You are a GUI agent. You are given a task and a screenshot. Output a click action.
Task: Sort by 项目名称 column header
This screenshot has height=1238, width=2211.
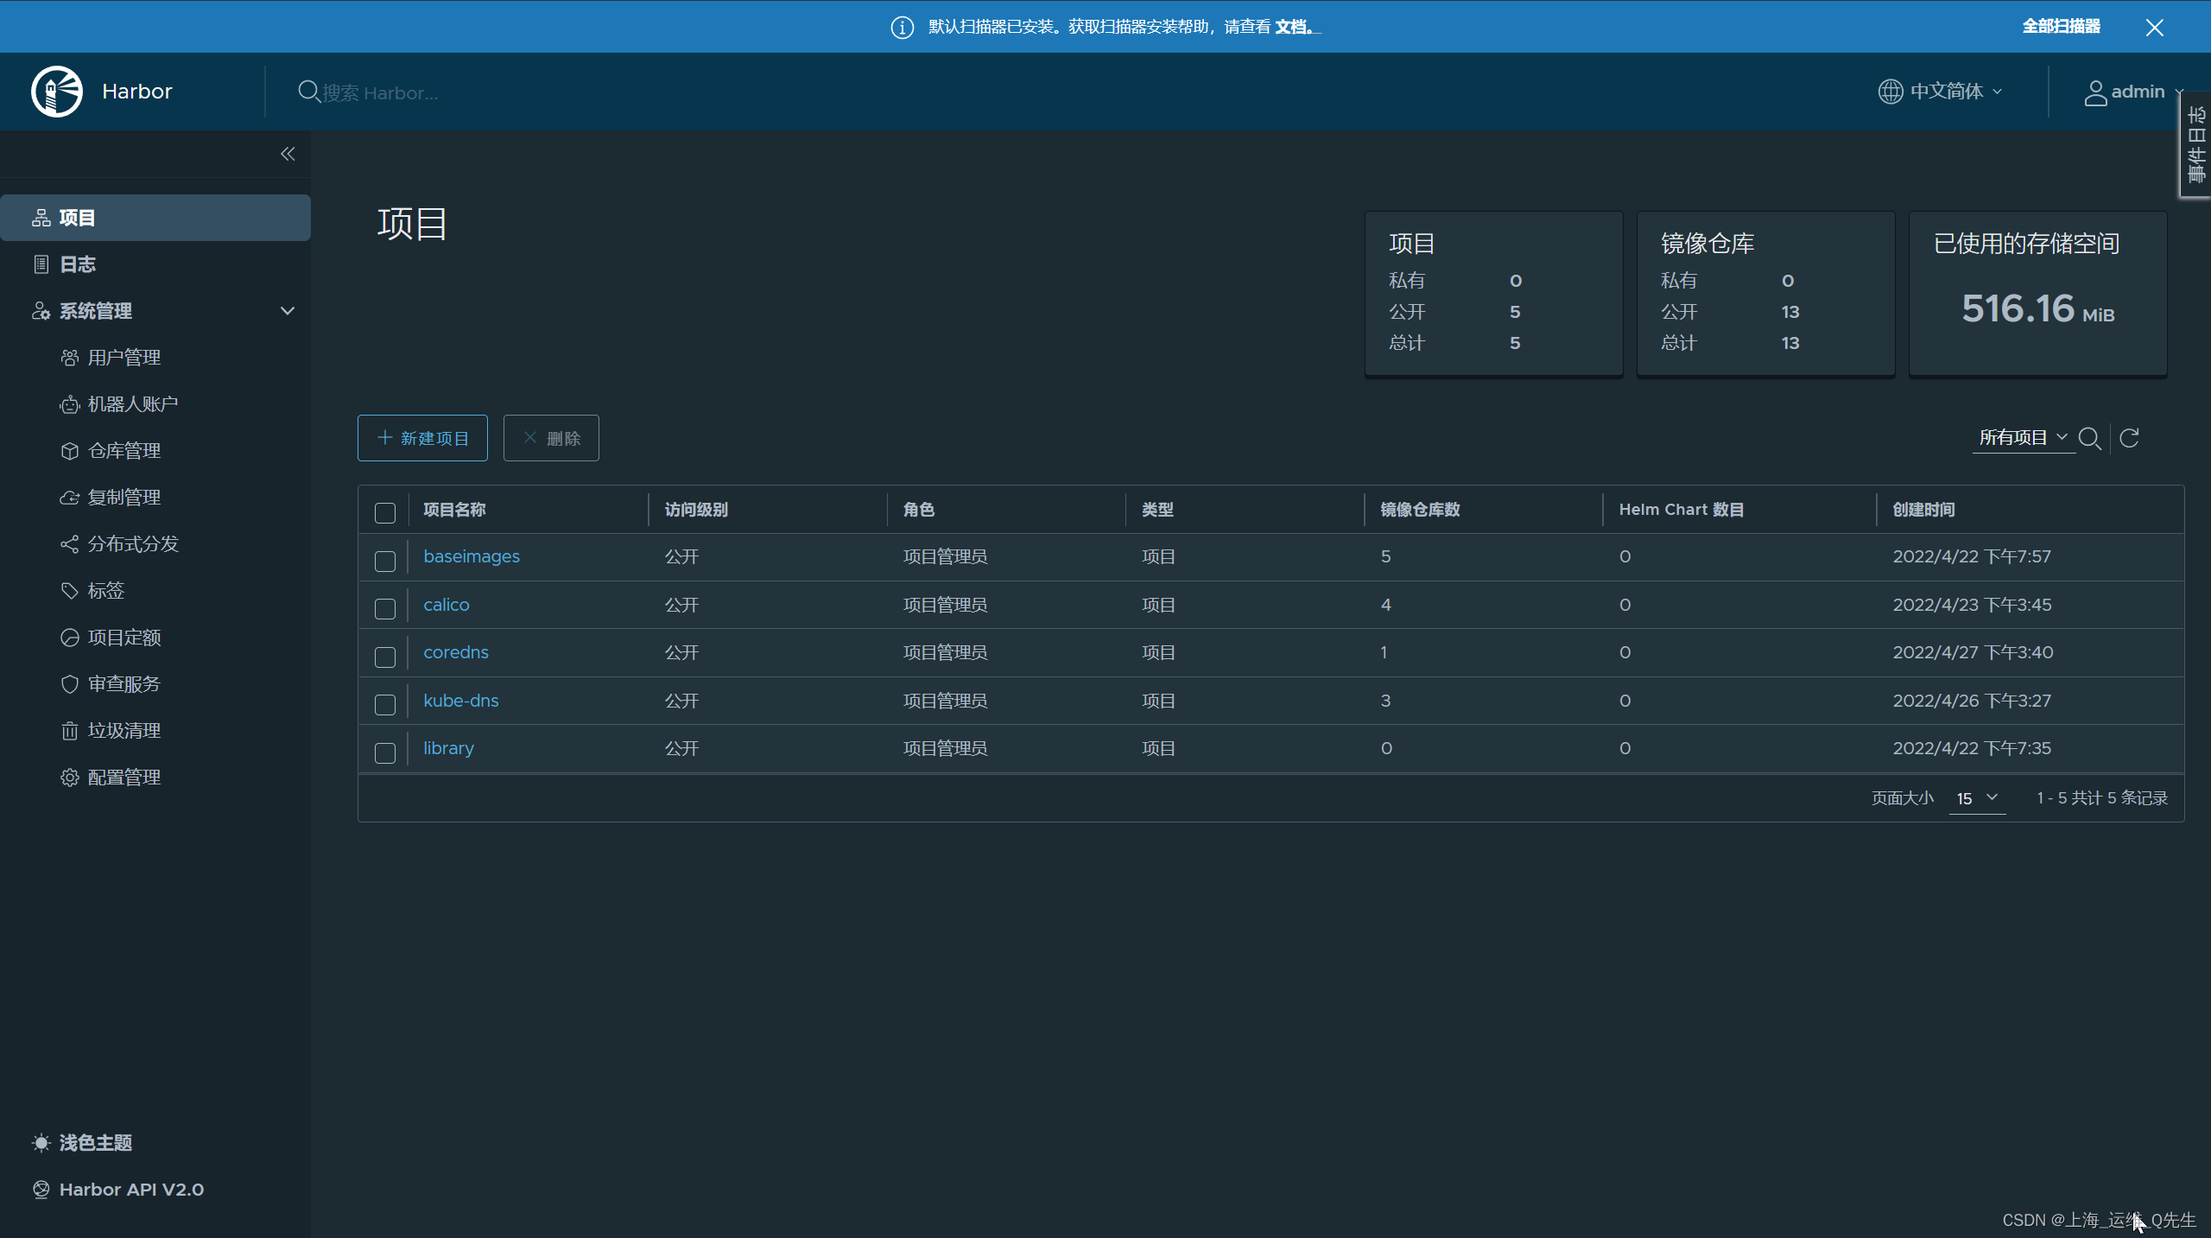point(454,510)
